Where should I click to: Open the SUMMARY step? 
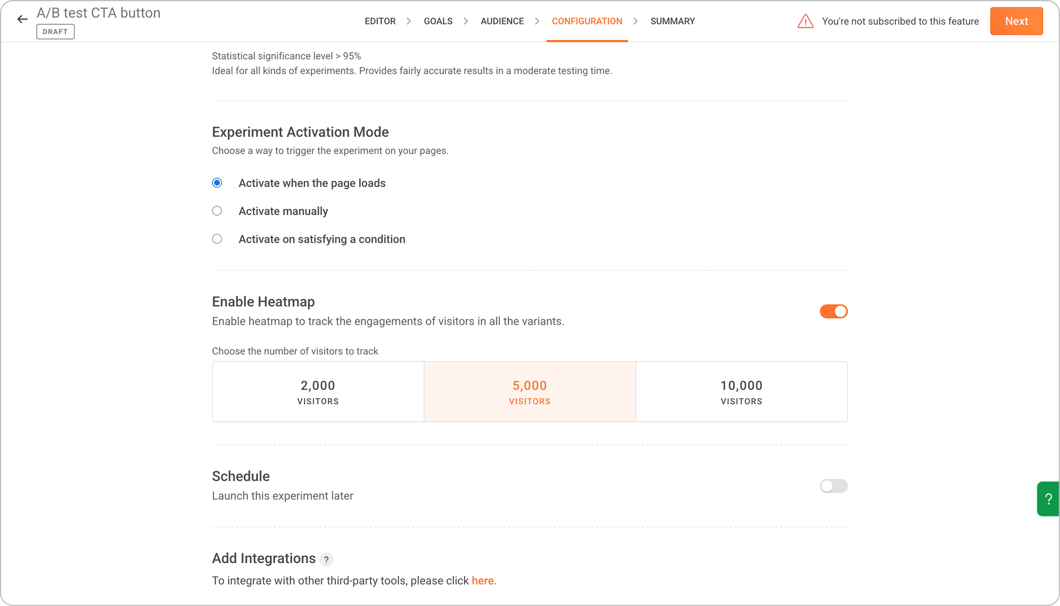coord(673,21)
